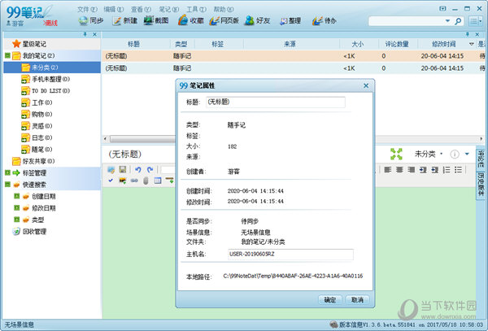Expand the 创建日期 tree node
The image size is (488, 331).
coord(17,196)
